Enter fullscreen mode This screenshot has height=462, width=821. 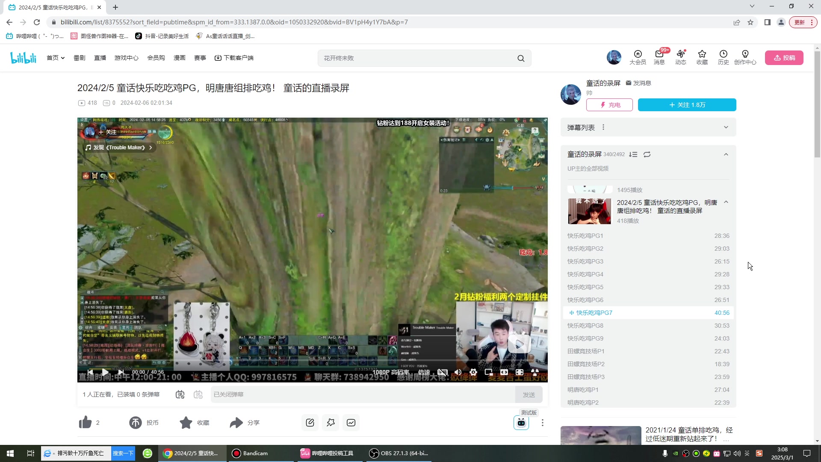coord(520,372)
